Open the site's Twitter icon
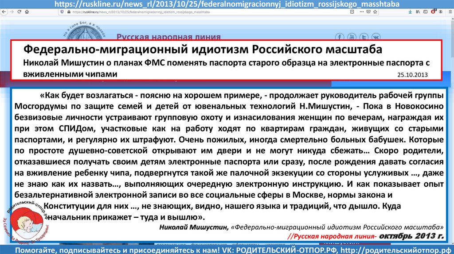This screenshot has height=254, width=454. tap(364, 37)
